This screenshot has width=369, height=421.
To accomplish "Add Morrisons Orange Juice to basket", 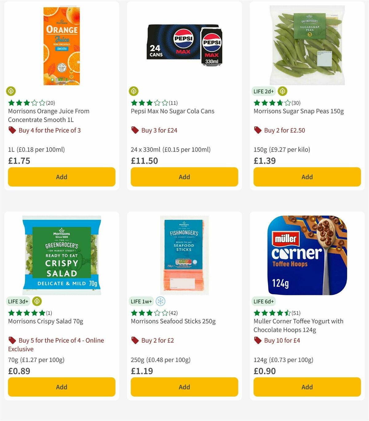I will coord(61,177).
